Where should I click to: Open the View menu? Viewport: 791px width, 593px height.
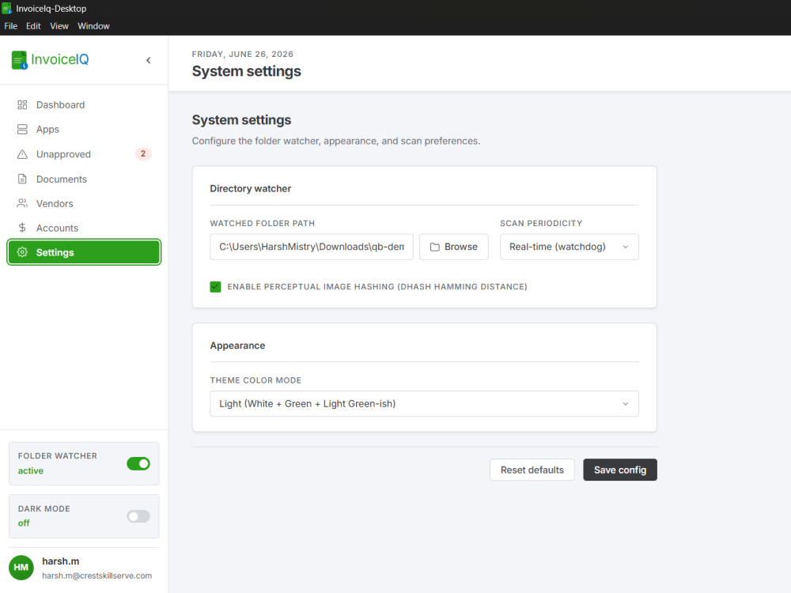tap(59, 26)
